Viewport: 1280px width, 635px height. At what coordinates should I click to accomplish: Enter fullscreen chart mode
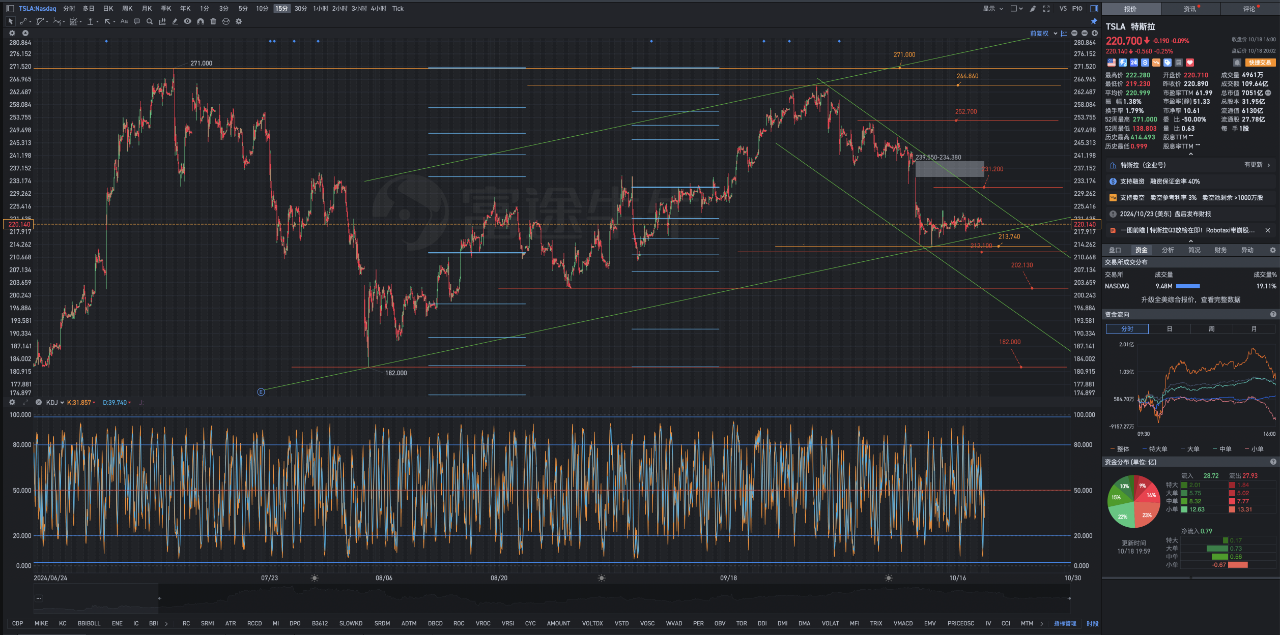click(1046, 9)
